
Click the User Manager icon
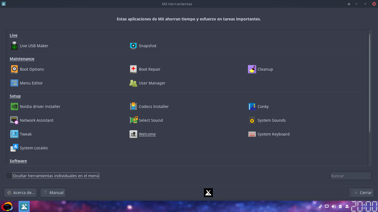point(133,83)
